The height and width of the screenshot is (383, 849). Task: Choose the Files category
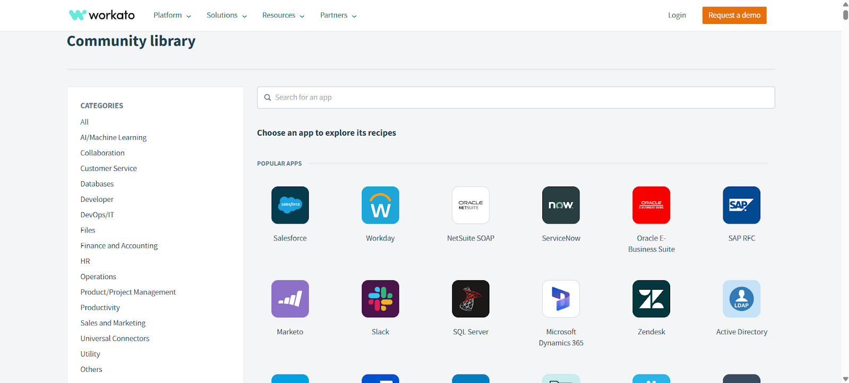point(88,230)
